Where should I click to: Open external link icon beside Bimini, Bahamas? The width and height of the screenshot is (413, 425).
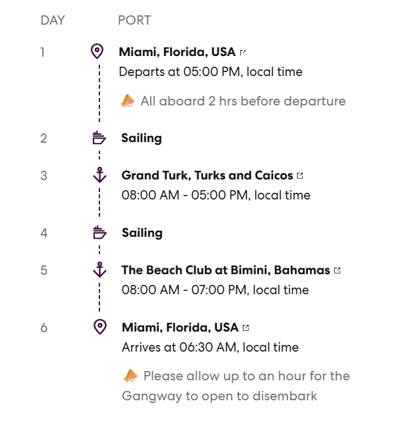tap(337, 270)
